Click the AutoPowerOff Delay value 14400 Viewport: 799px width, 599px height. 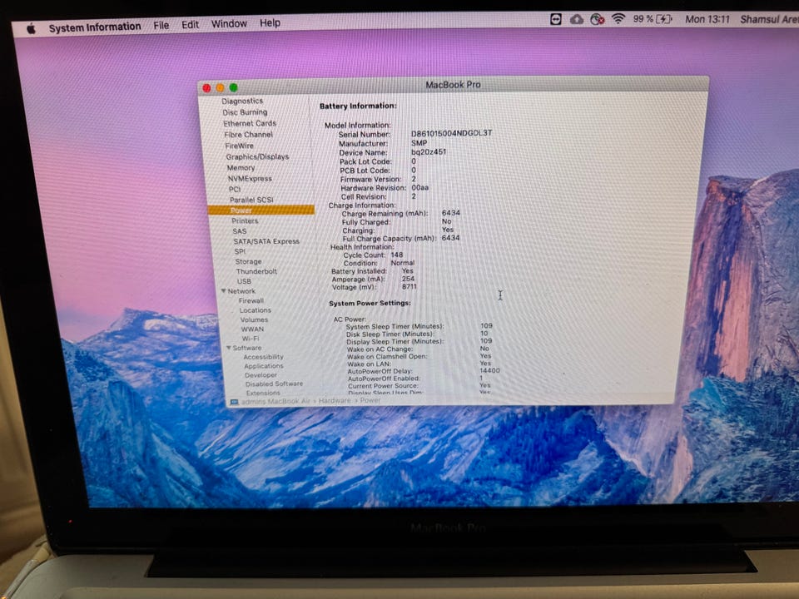pyautogui.click(x=489, y=370)
